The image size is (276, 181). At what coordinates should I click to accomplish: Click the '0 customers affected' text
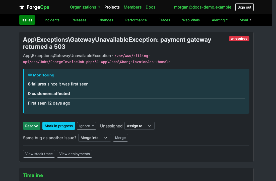[x=49, y=94]
